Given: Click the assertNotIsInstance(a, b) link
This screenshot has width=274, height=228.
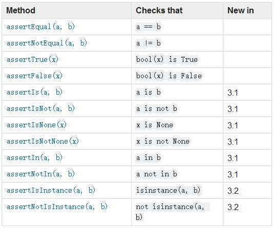Looking at the screenshot, I should (x=57, y=207).
